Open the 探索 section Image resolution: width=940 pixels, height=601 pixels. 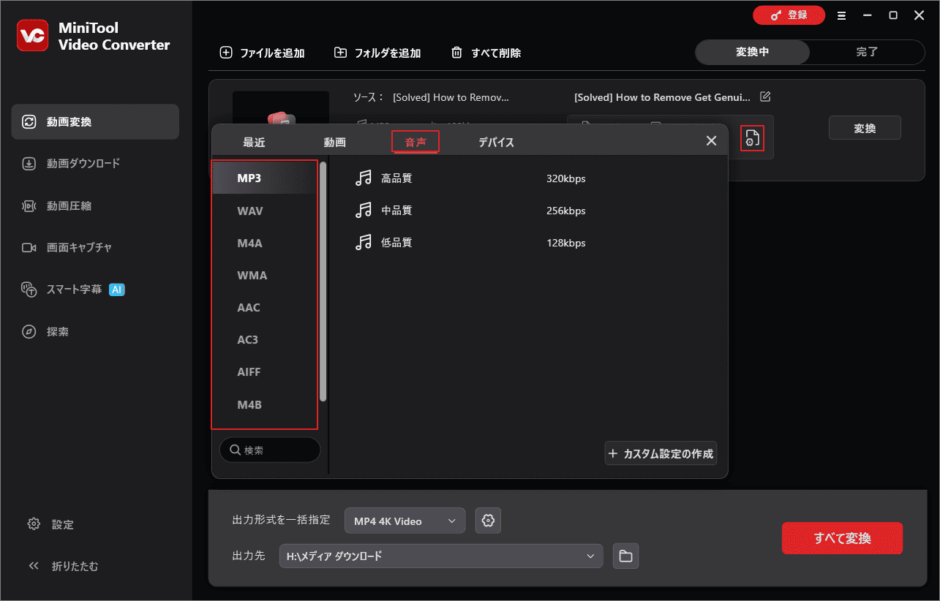point(66,331)
